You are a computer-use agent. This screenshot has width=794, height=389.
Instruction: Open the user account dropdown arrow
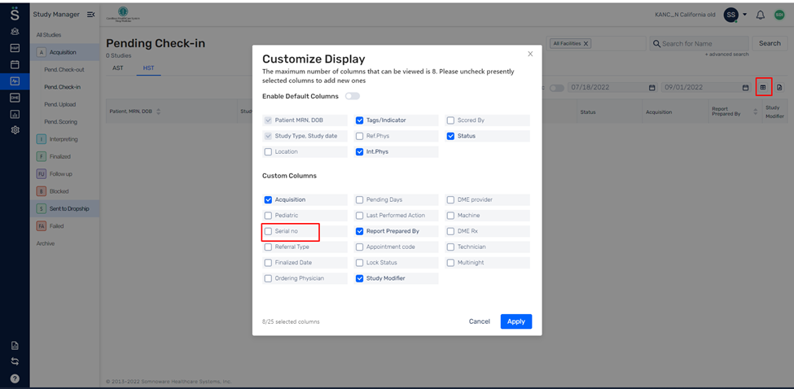[744, 15]
